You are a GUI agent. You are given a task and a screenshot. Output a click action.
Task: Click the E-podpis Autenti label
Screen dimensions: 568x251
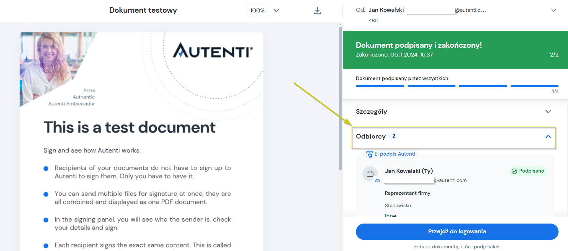[x=395, y=154]
